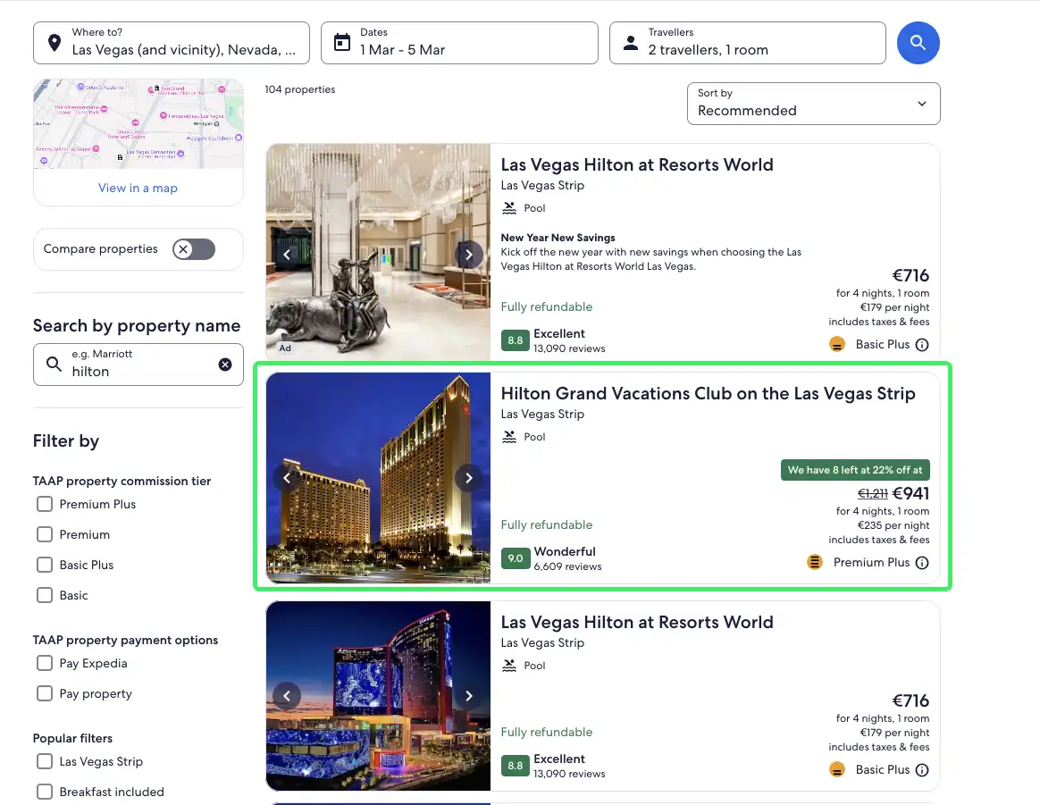Click 13,090 reviews on first ad listing
Viewport: 1040px width, 805px height.
click(x=569, y=348)
